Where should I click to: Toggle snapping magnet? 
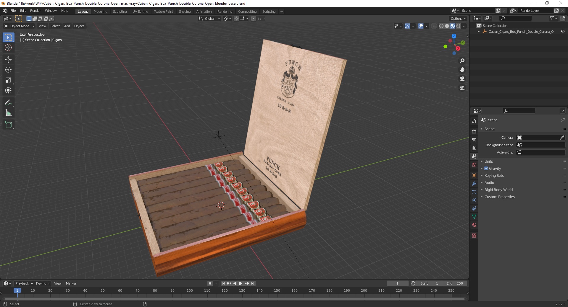tap(236, 19)
